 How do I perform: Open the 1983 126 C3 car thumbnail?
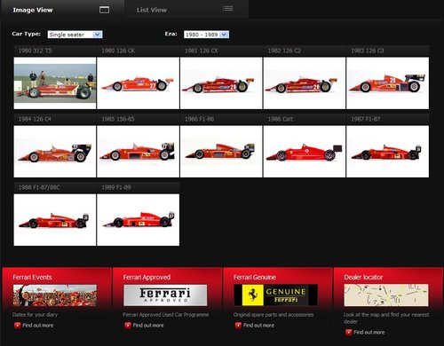pyautogui.click(x=387, y=83)
